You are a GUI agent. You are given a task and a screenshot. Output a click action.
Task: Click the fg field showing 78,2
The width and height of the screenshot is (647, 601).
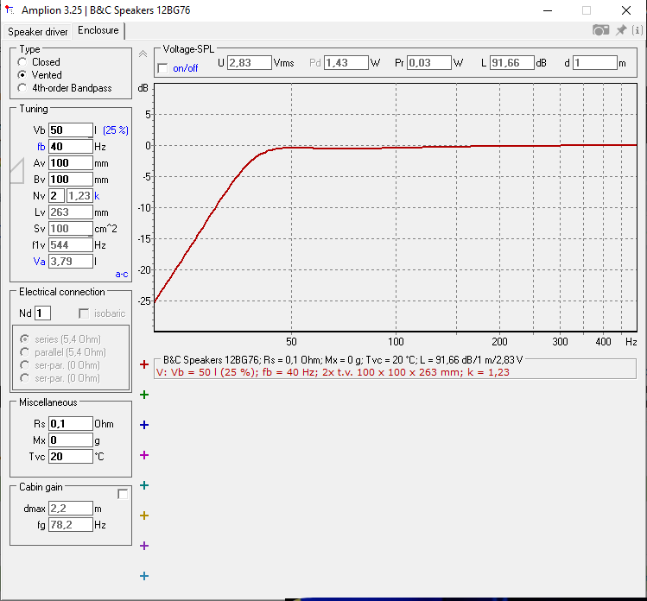(x=71, y=525)
